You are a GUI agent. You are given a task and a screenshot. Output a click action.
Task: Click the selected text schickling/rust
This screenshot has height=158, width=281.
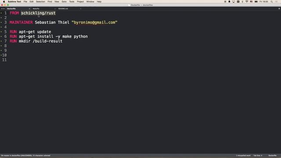[x=38, y=13]
